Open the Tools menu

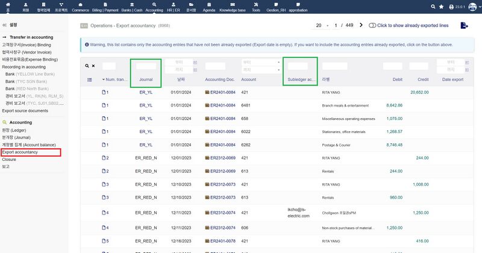(255, 7)
